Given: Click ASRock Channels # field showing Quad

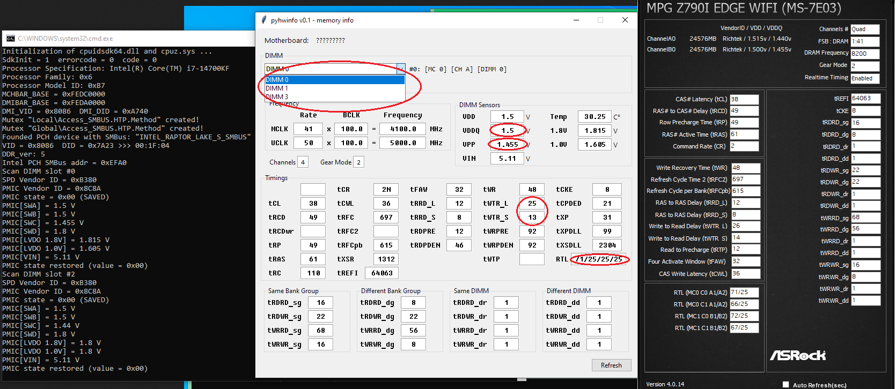Looking at the screenshot, I should (865, 29).
